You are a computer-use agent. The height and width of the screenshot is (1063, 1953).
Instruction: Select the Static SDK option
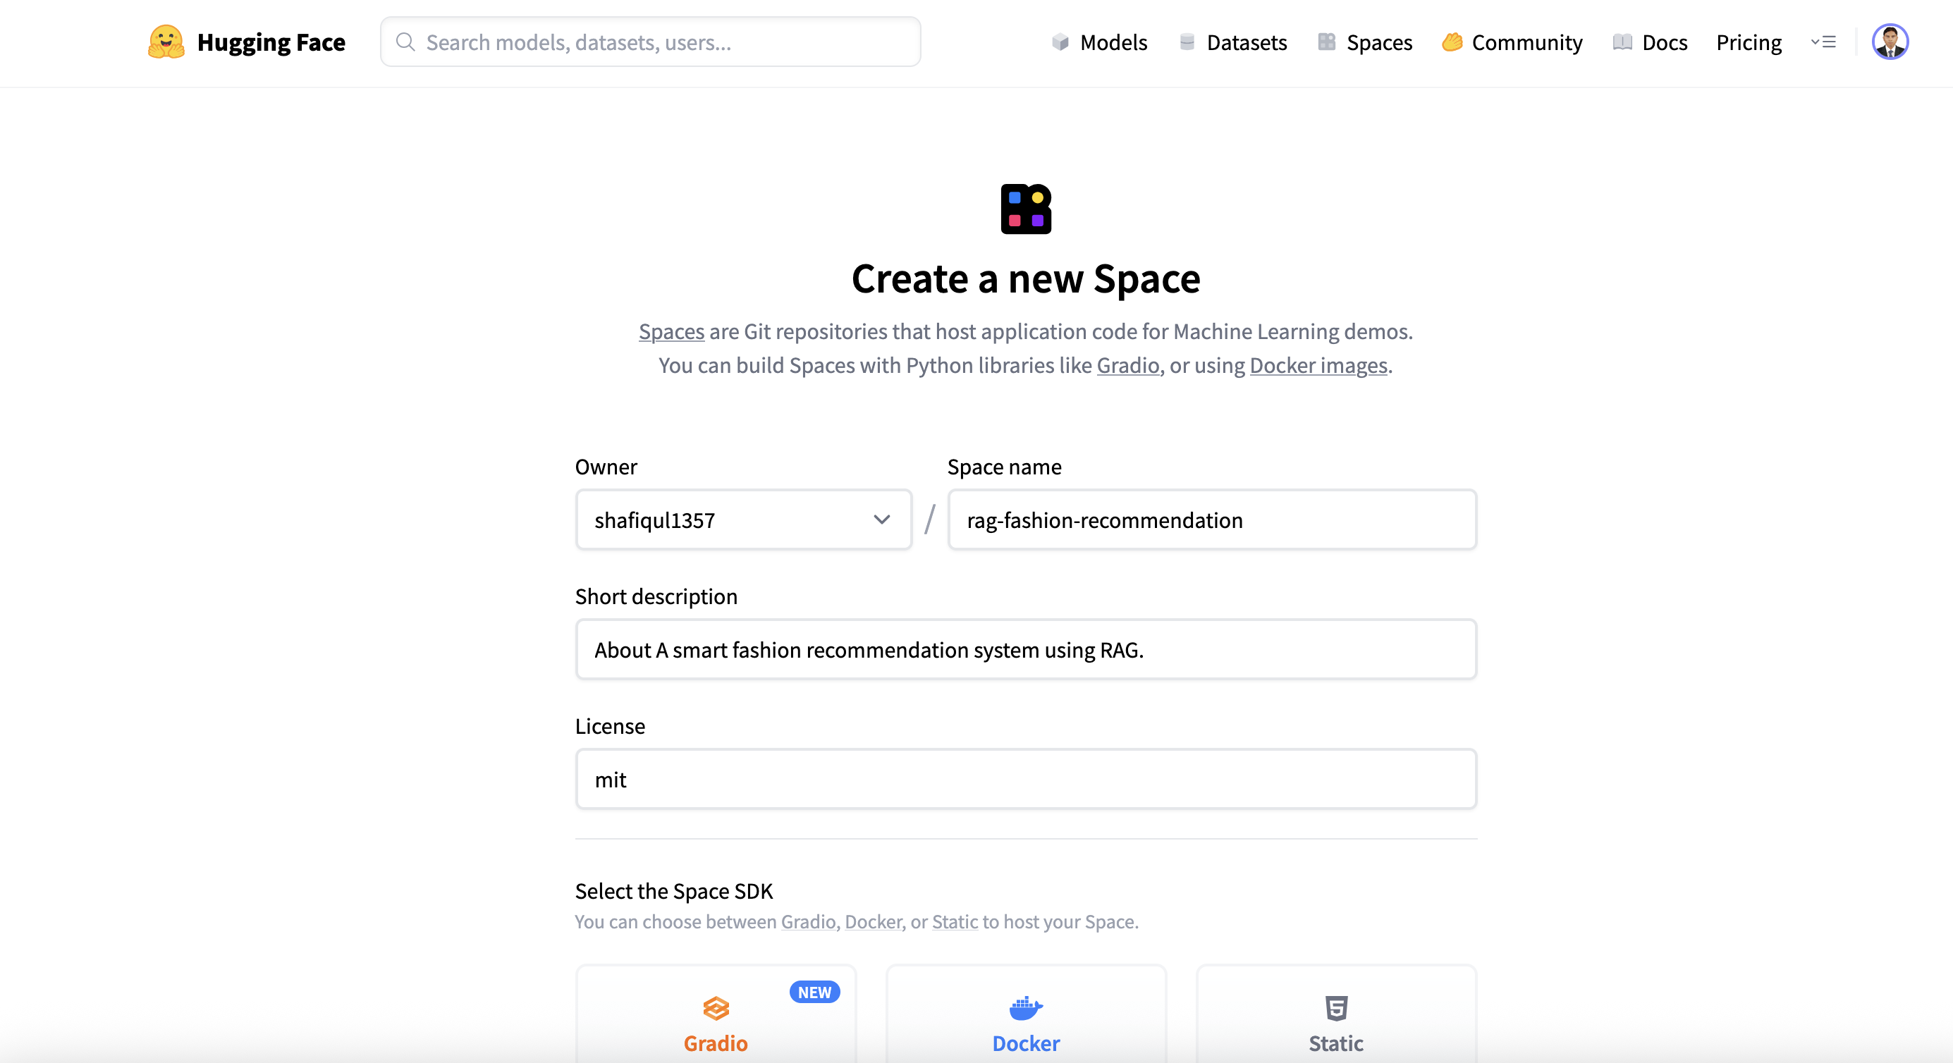[1336, 1014]
